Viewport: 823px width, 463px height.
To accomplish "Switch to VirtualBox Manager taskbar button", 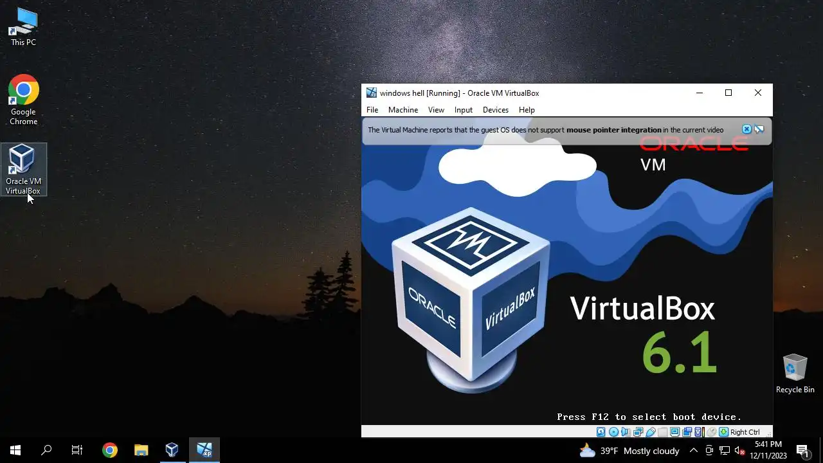I will [172, 451].
